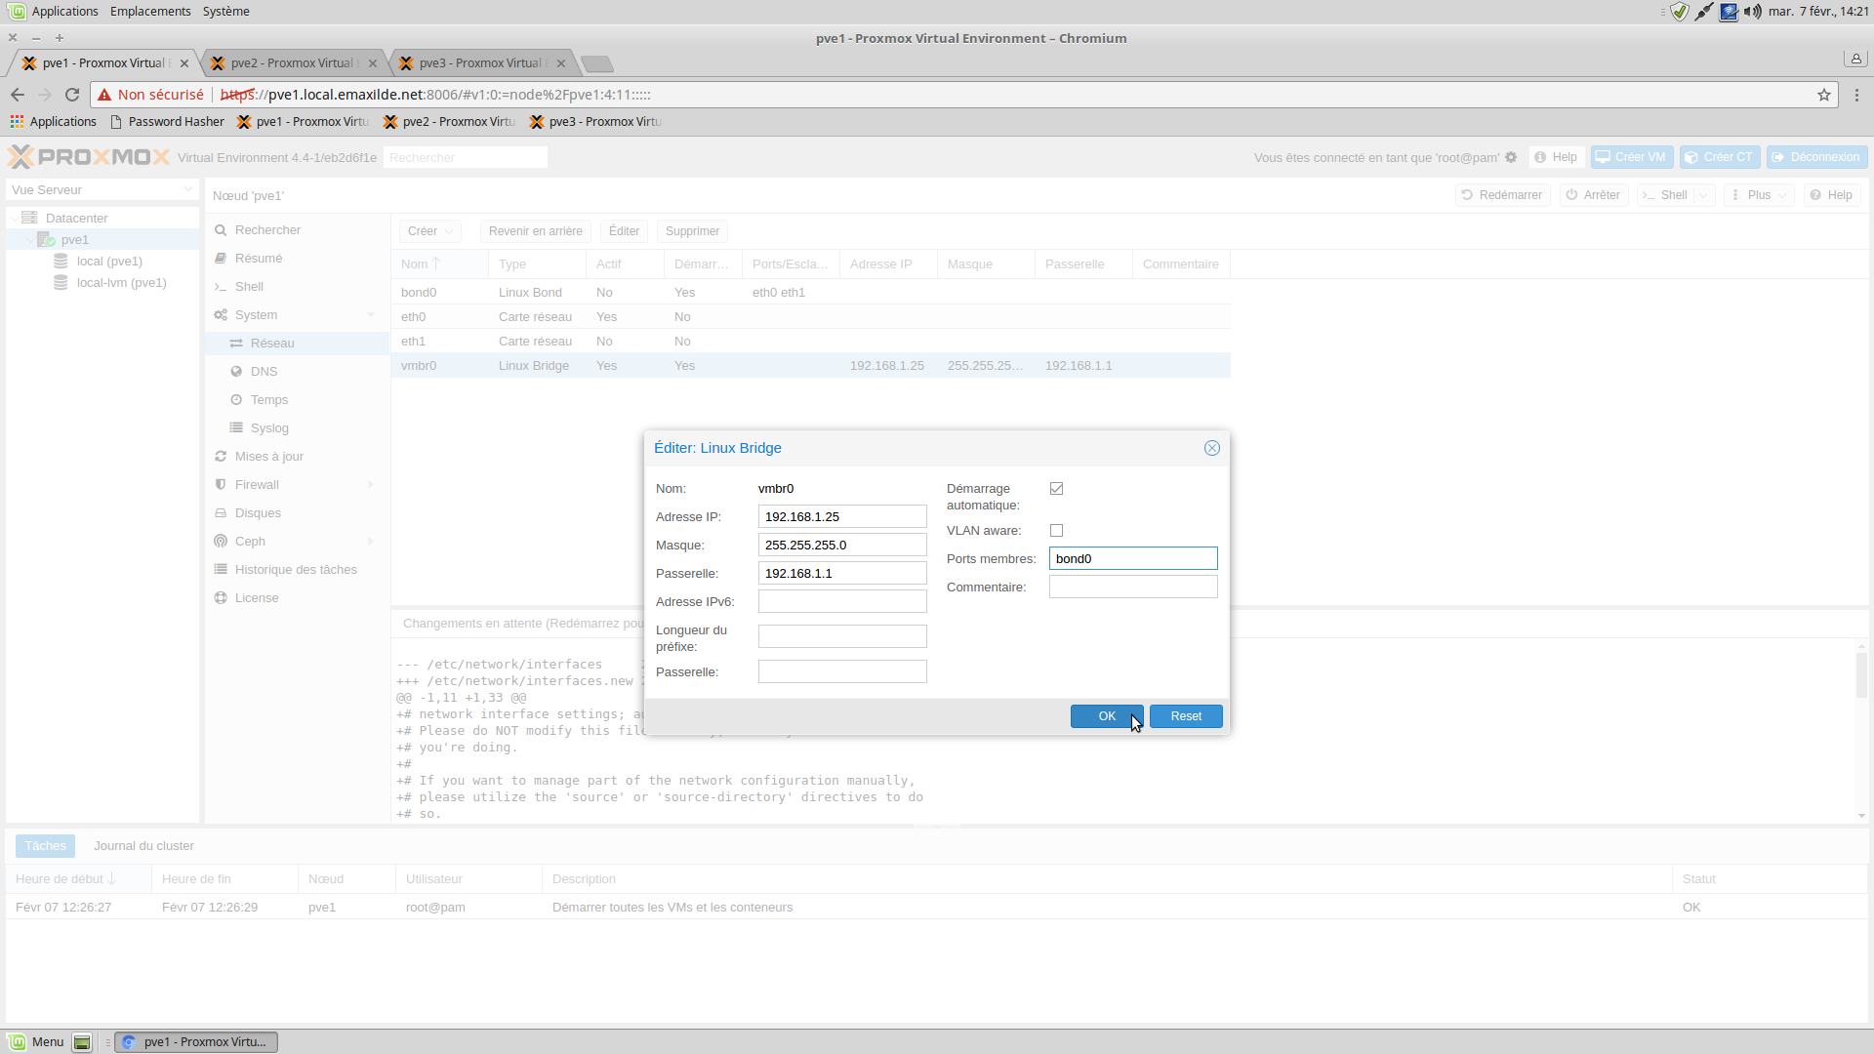
Task: Click Adresse IP input field
Action: 842,517
